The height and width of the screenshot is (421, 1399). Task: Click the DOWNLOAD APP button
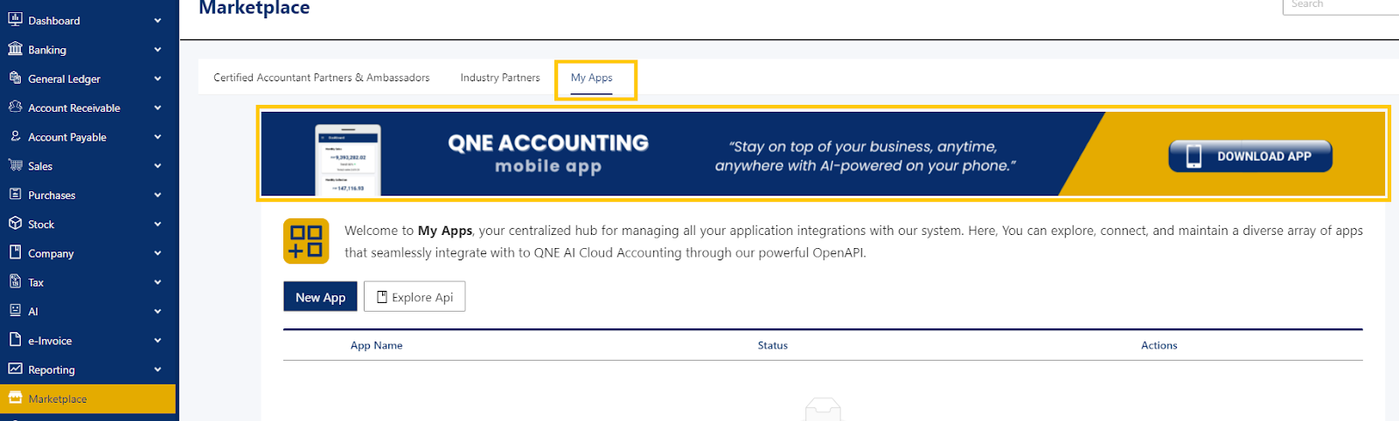[x=1250, y=156]
